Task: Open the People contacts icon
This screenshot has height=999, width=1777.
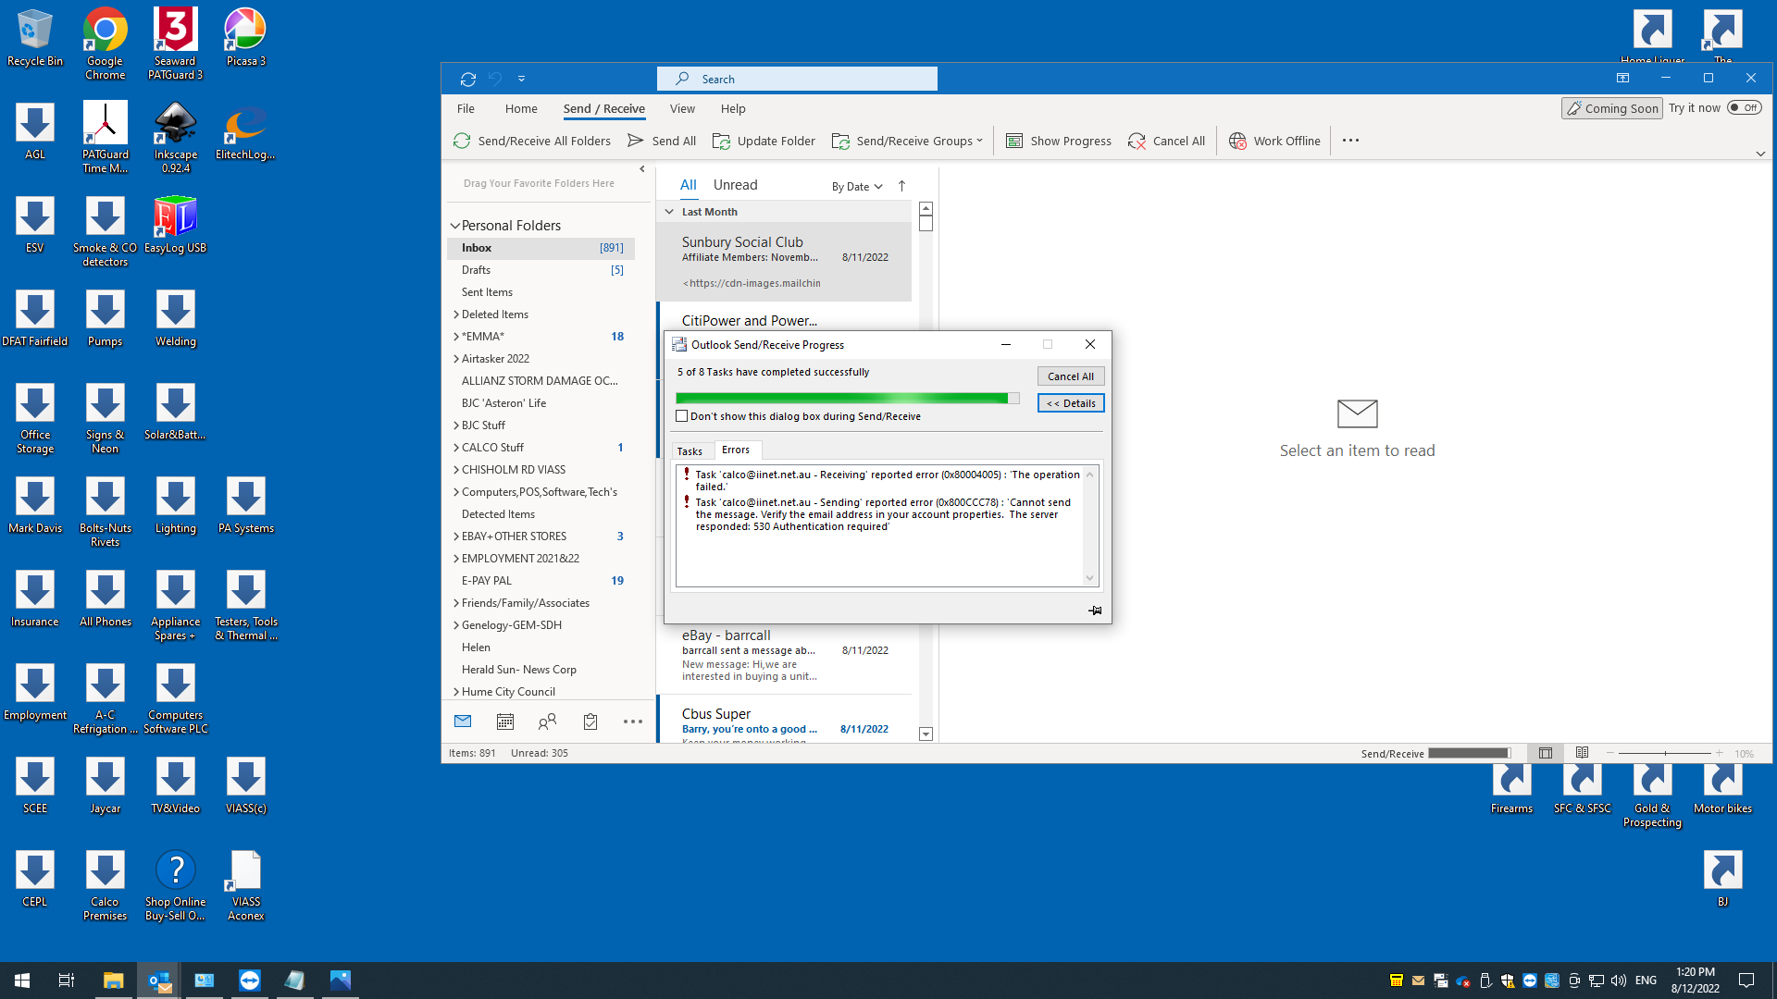Action: pos(547,721)
